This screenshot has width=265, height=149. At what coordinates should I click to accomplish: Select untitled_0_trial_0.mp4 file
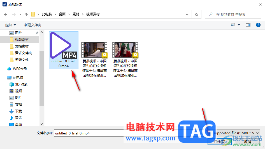(x=64, y=50)
